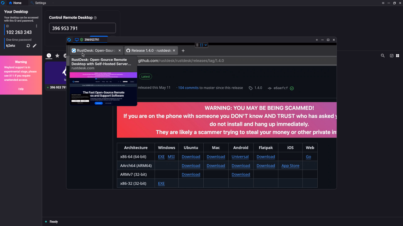Open the remote toolbar drag handle icon

(x=197, y=45)
